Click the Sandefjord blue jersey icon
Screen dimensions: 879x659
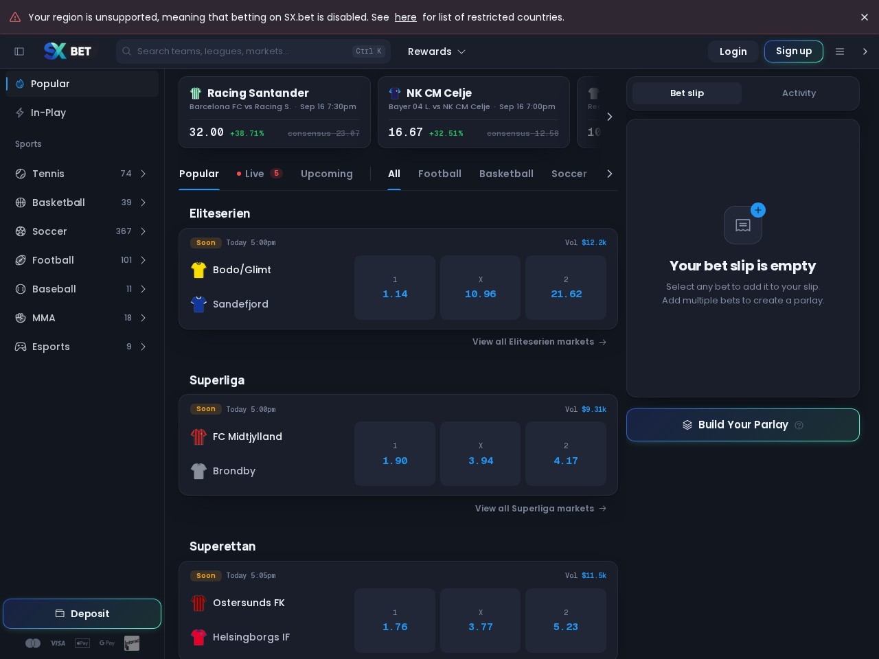tap(198, 304)
